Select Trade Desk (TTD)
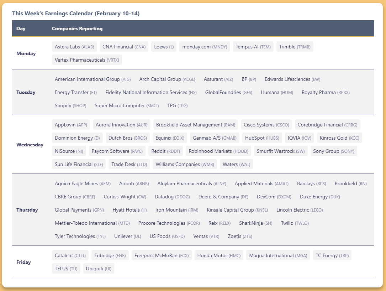The height and width of the screenshot is (291, 386). [129, 164]
